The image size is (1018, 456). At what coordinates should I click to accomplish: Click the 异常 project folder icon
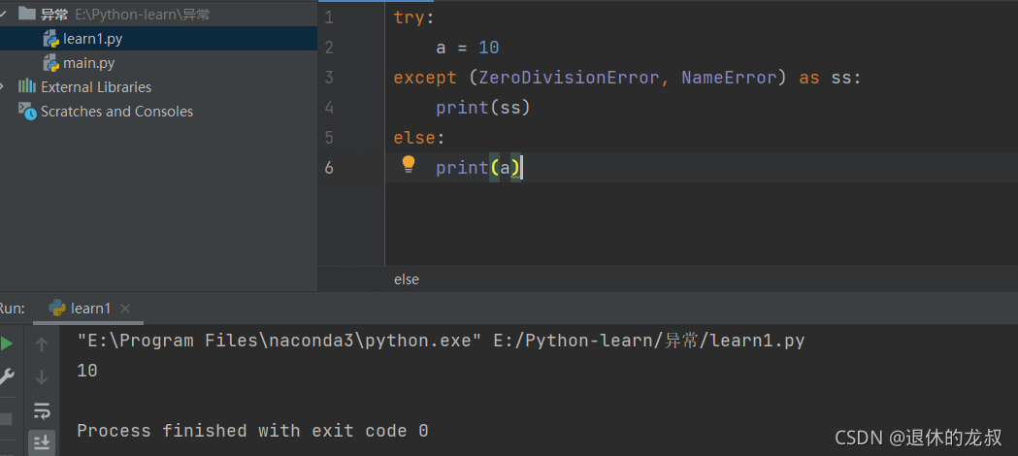(x=27, y=15)
